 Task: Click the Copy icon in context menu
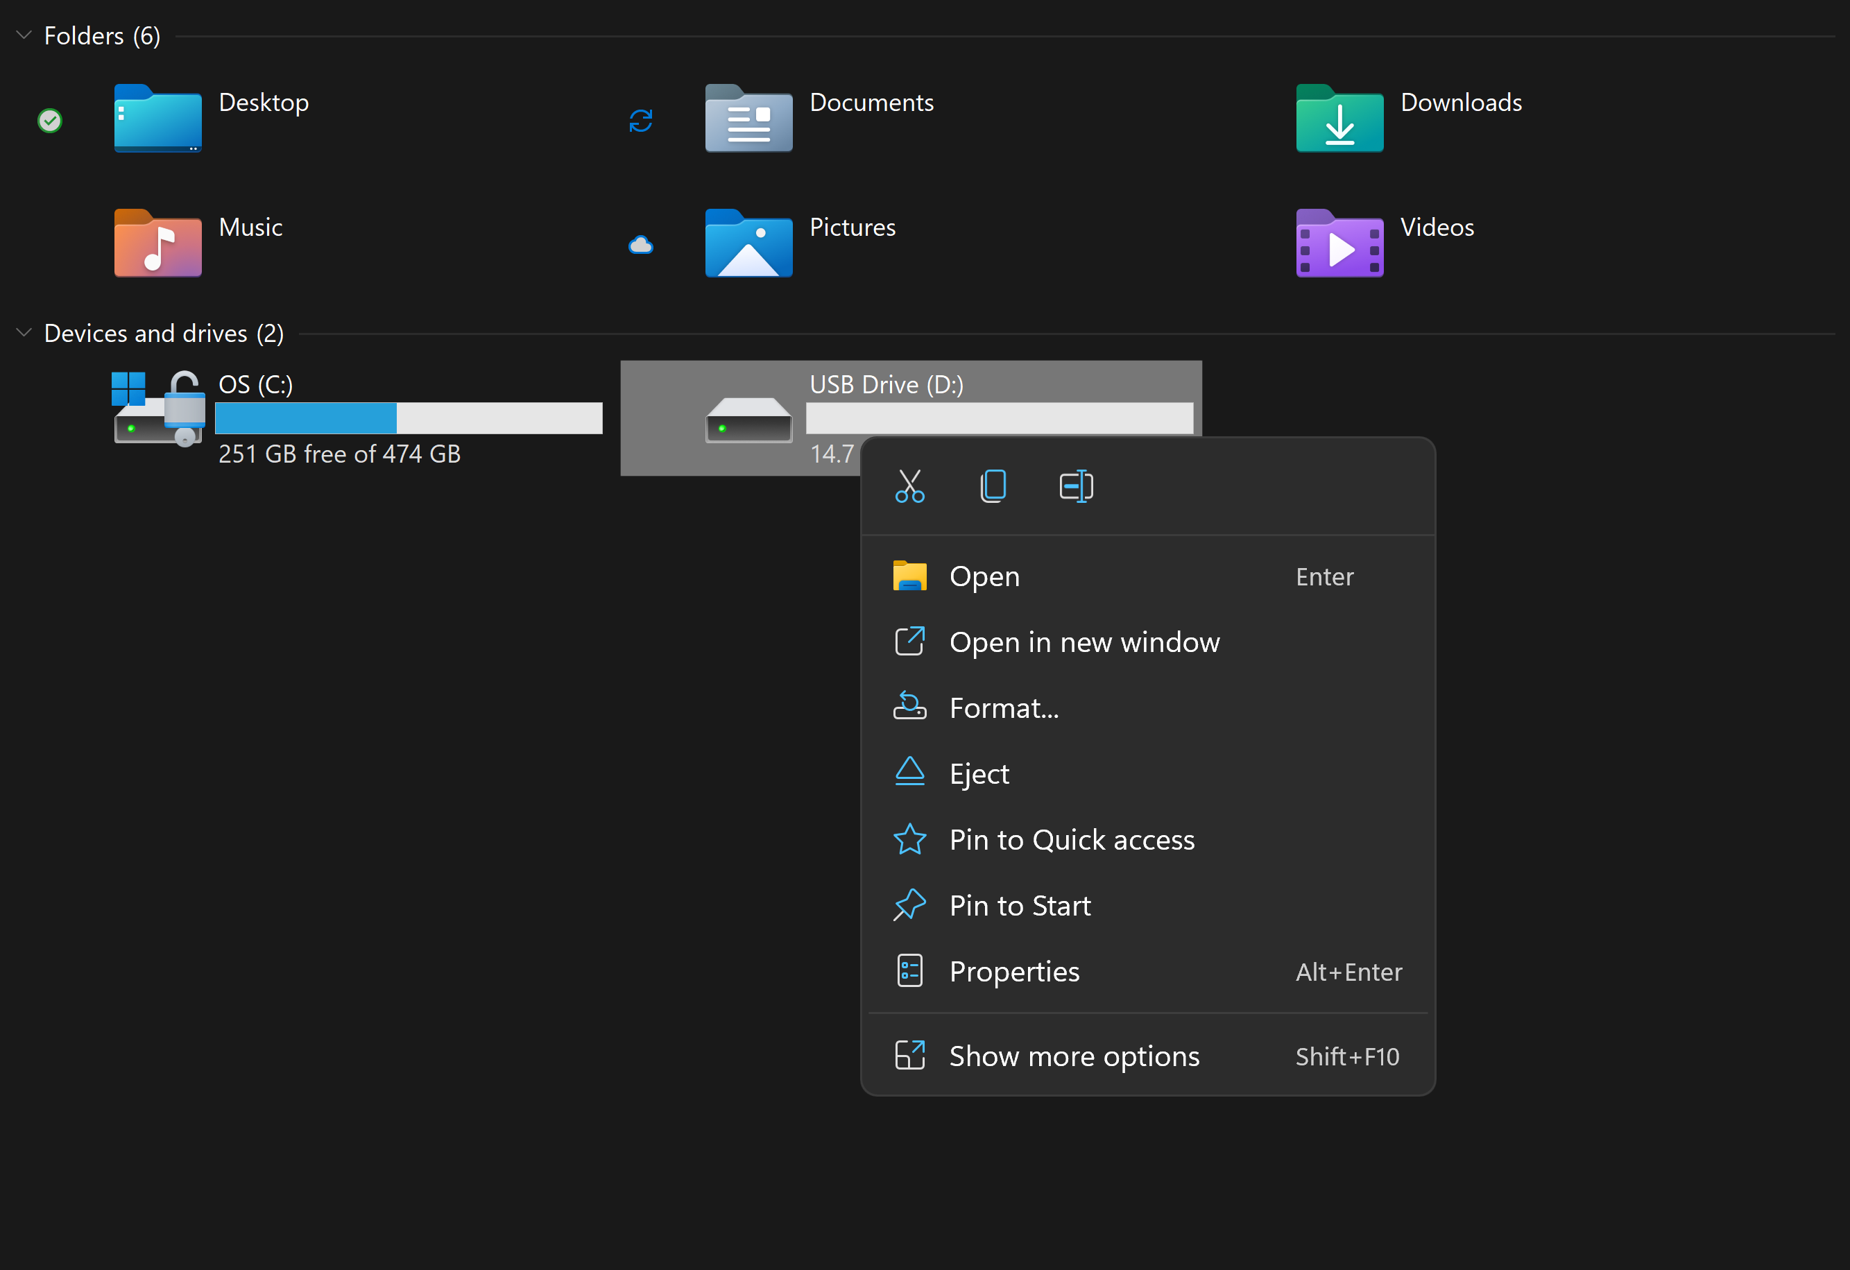pos(994,487)
